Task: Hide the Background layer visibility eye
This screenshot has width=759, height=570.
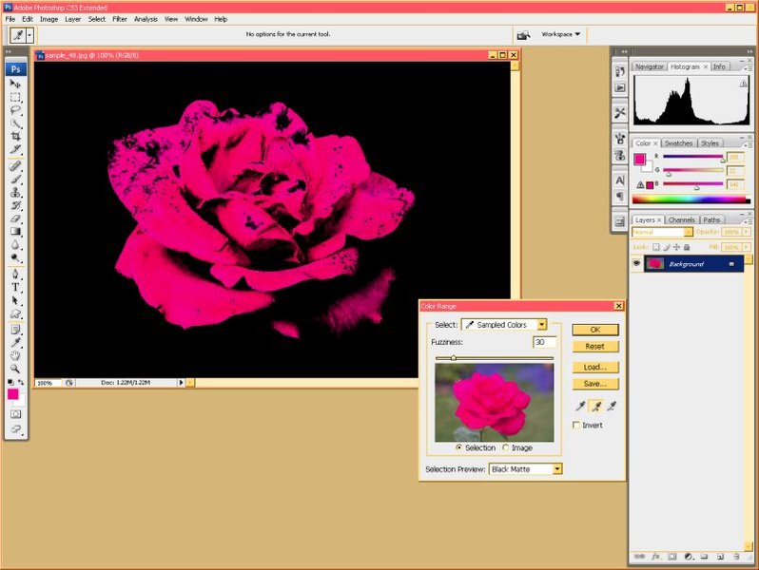Action: (636, 263)
